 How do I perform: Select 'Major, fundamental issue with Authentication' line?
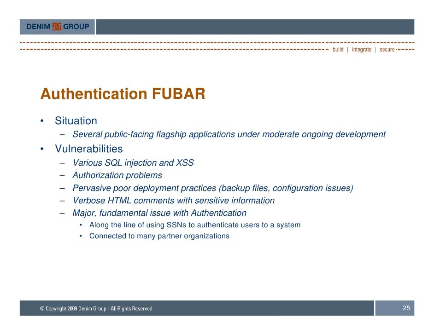(159, 213)
